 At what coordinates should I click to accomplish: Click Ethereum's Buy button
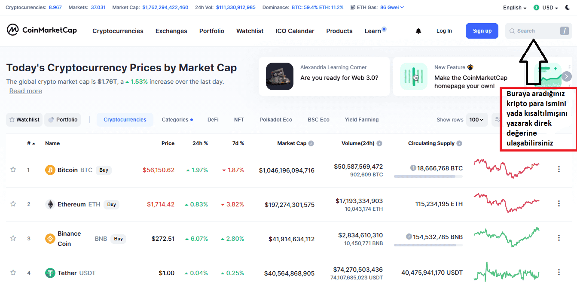point(112,204)
